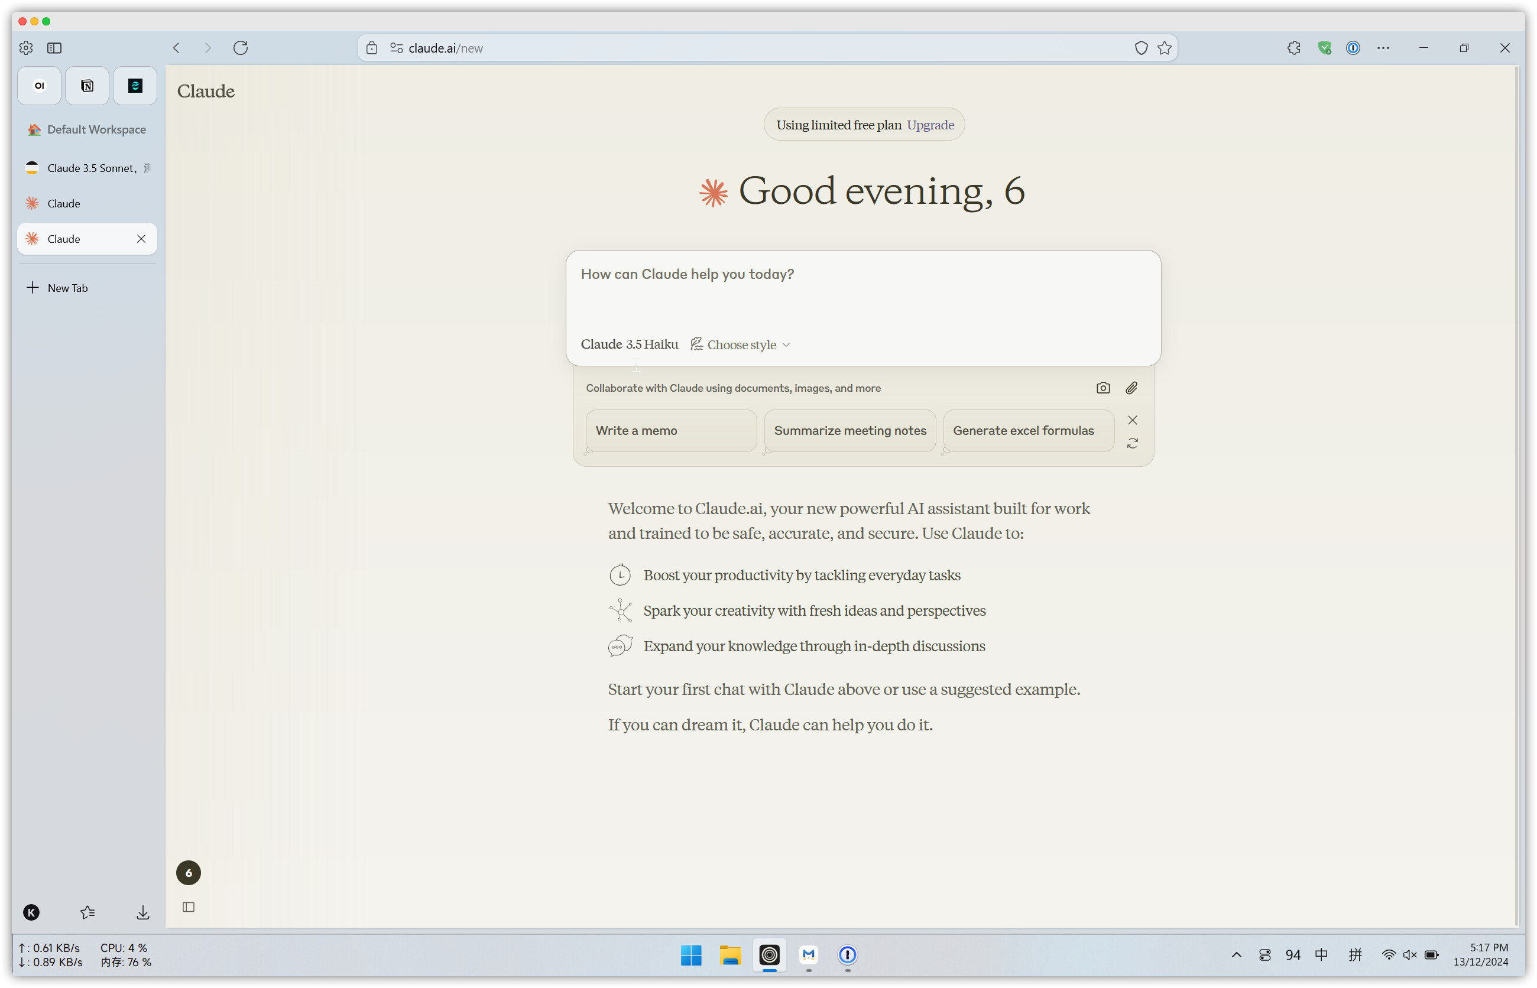The width and height of the screenshot is (1537, 988).
Task: Open the extensions puzzle icon
Action: pyautogui.click(x=1293, y=47)
